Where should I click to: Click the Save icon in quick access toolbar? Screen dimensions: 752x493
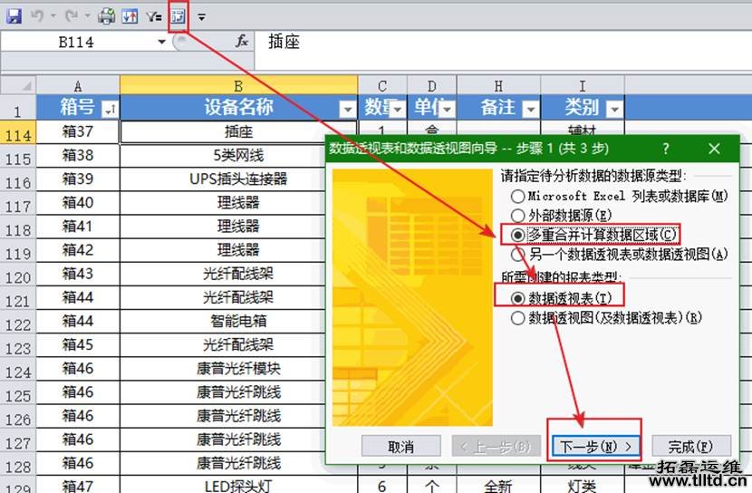[x=14, y=16]
